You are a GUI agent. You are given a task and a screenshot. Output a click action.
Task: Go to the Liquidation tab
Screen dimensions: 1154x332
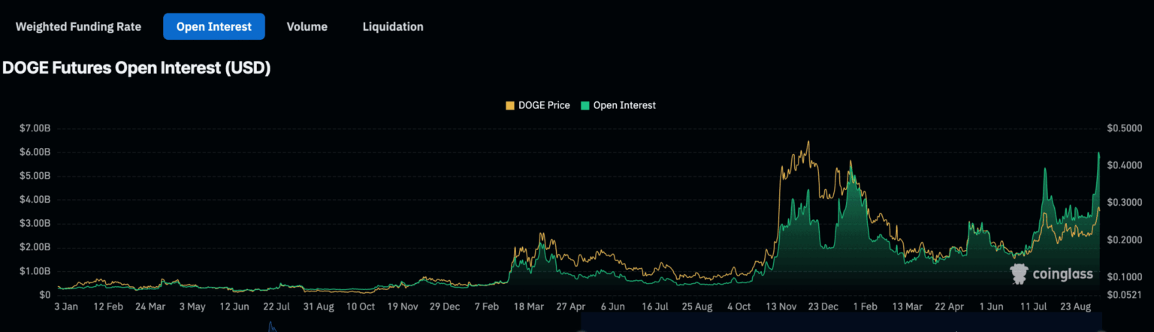pos(393,26)
